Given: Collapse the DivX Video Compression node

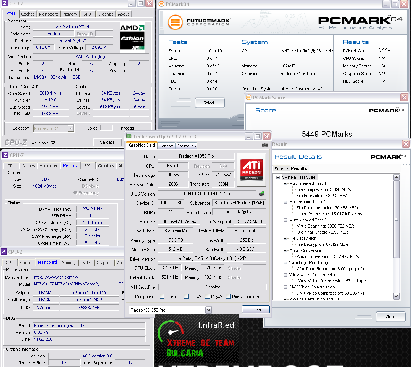Looking at the screenshot, I should pyautogui.click(x=285, y=287).
